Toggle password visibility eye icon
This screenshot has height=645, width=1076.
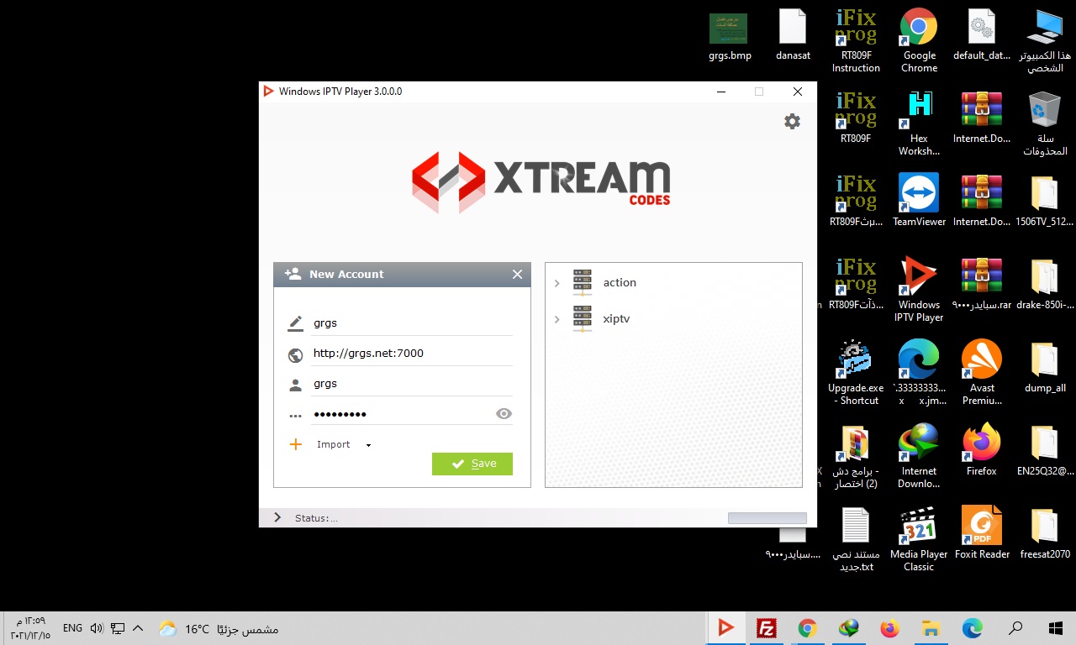coord(504,413)
